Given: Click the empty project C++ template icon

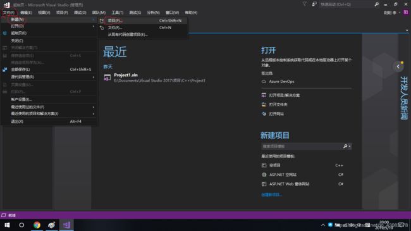Looking at the screenshot, I should [264, 165].
